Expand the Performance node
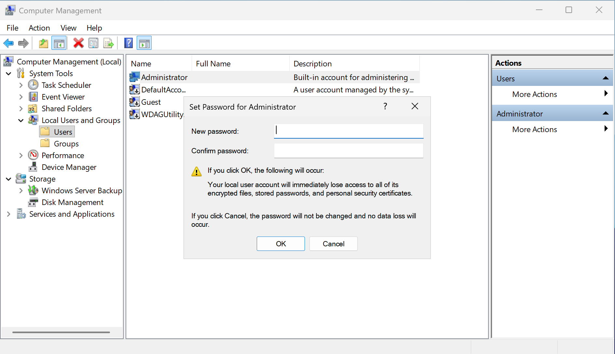 [21, 156]
